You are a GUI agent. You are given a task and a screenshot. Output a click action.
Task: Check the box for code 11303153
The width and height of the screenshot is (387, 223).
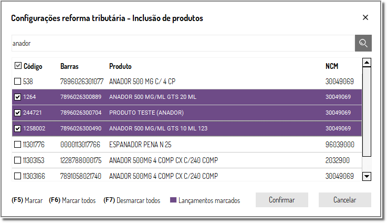(x=17, y=160)
